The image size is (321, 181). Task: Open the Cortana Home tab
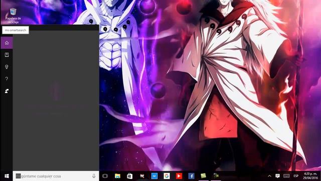coord(7,43)
